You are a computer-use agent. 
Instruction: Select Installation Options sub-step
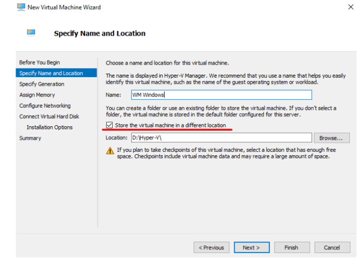pos(50,127)
